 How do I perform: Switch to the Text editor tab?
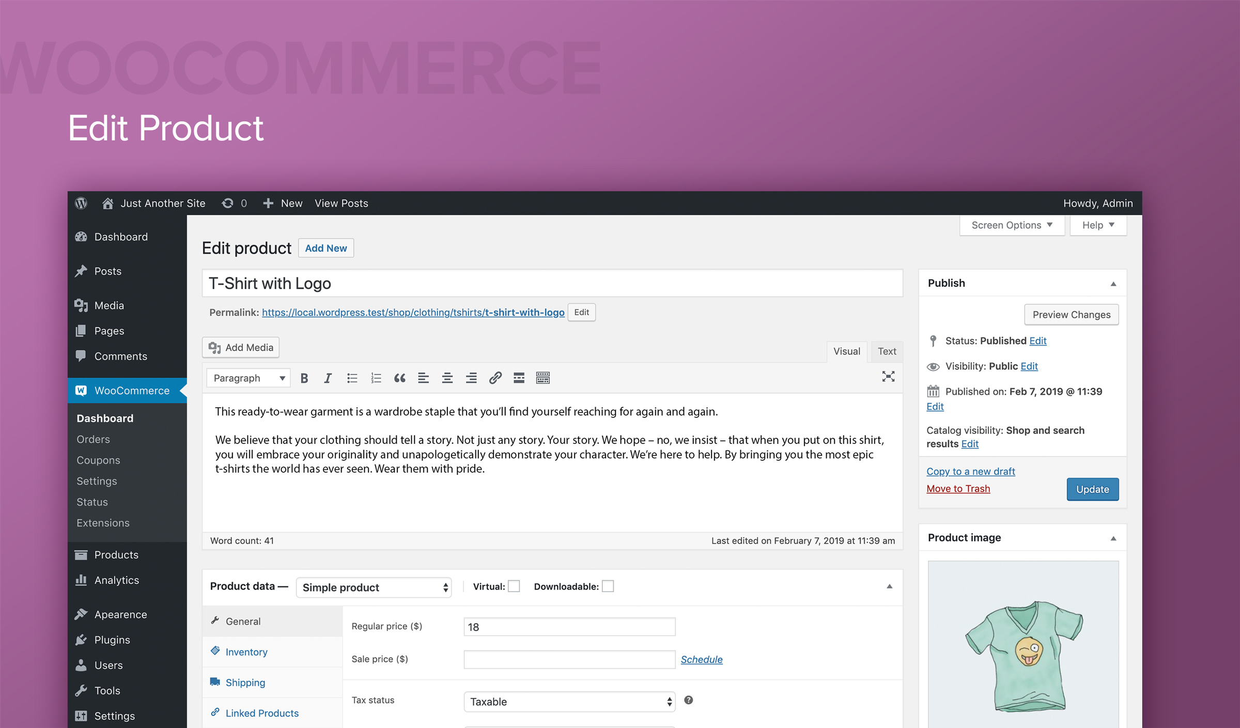[x=887, y=351]
